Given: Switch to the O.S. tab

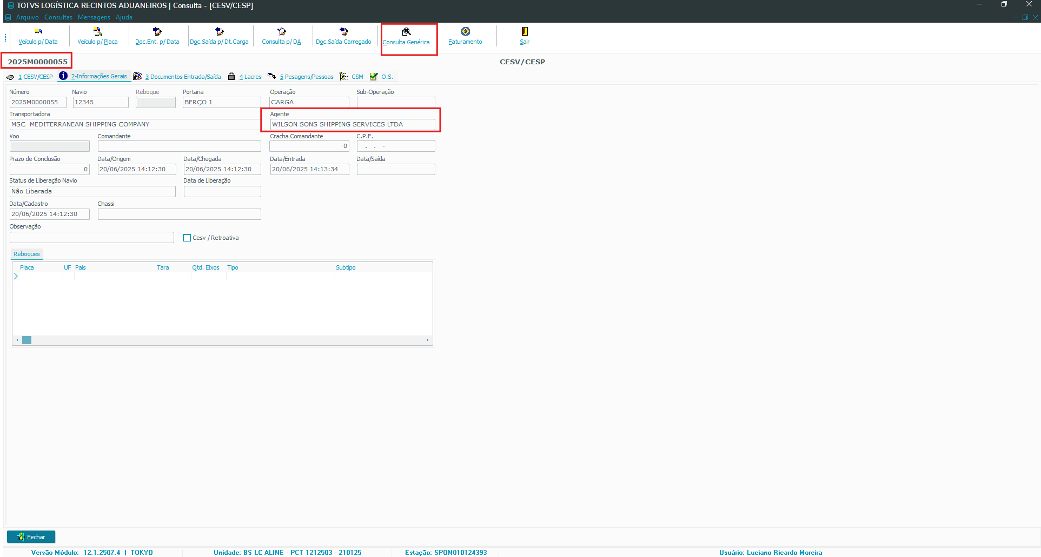Looking at the screenshot, I should coord(387,77).
